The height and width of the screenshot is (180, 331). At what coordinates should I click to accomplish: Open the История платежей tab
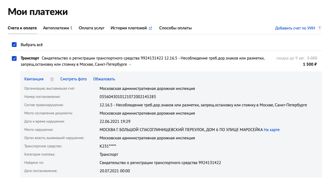pyautogui.click(x=128, y=28)
